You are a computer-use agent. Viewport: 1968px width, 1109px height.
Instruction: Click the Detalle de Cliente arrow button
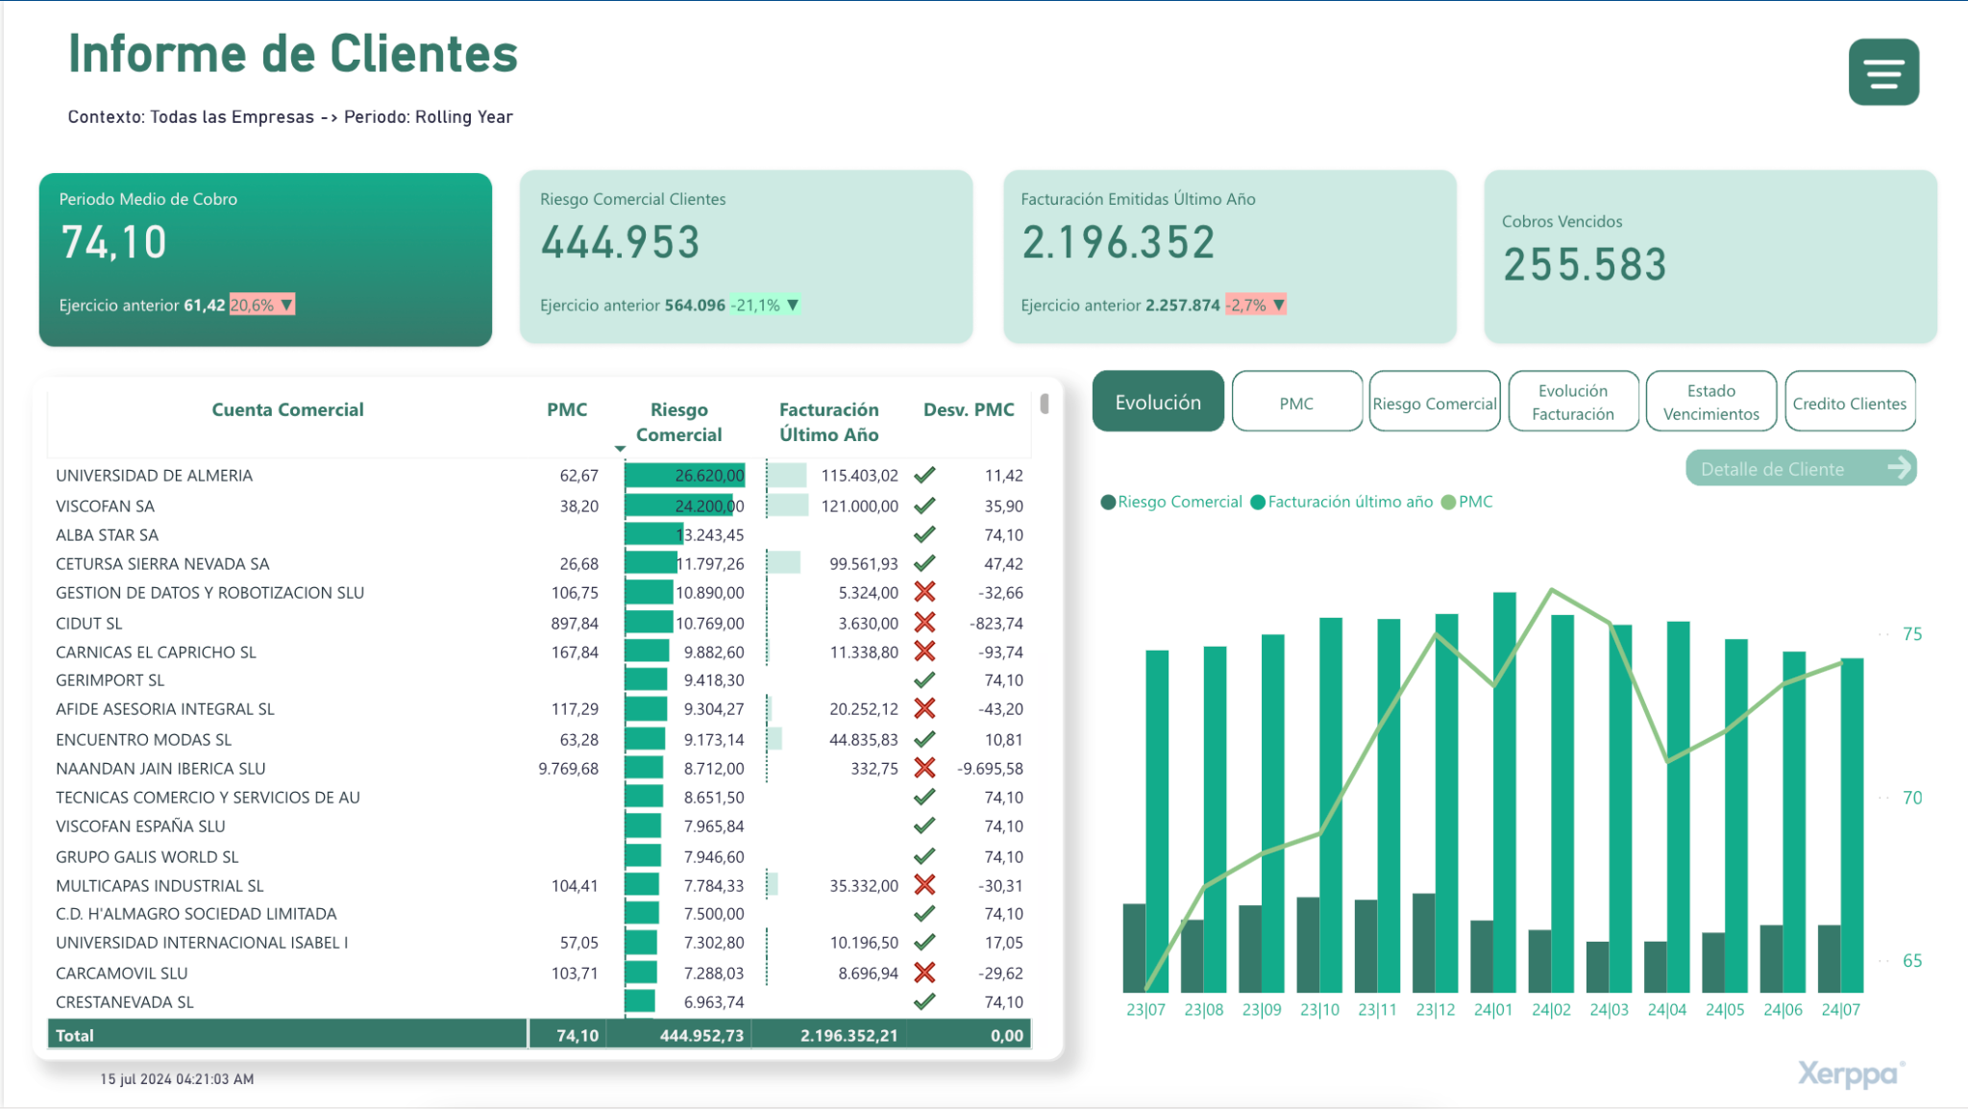(1801, 469)
